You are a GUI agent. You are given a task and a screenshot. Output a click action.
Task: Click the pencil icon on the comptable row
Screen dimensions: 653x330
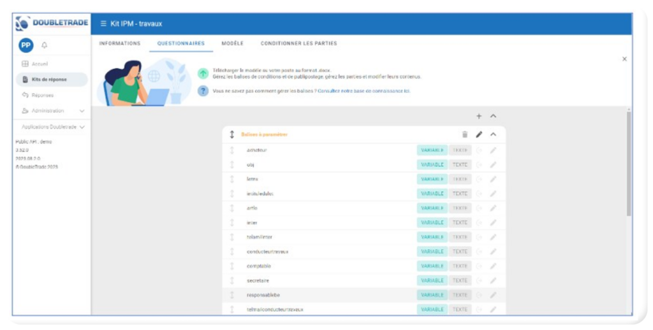[492, 266]
